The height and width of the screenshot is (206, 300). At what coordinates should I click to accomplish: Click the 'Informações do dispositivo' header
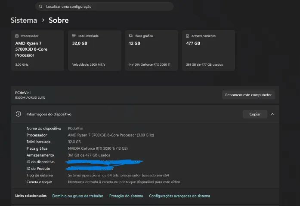tap(49, 114)
